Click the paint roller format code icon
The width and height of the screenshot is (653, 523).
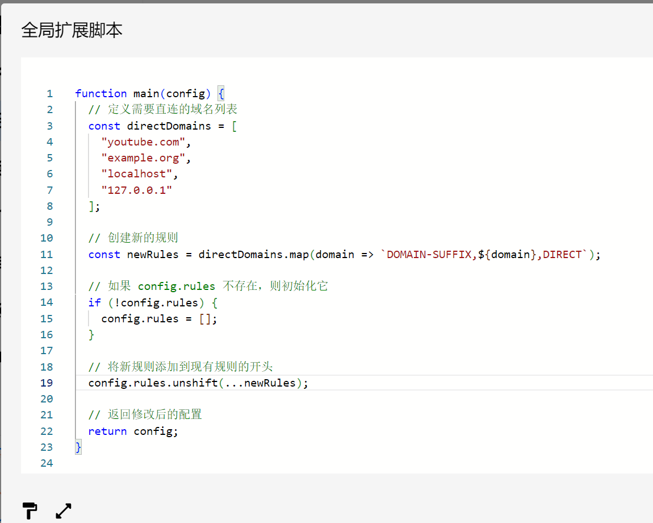[30, 510]
